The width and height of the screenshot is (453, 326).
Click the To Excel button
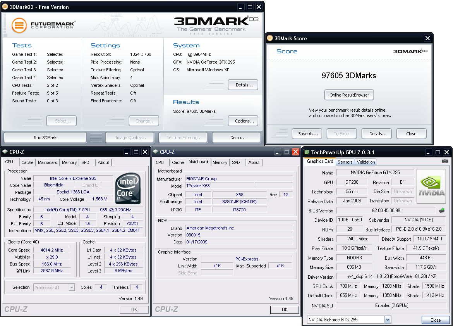point(342,134)
